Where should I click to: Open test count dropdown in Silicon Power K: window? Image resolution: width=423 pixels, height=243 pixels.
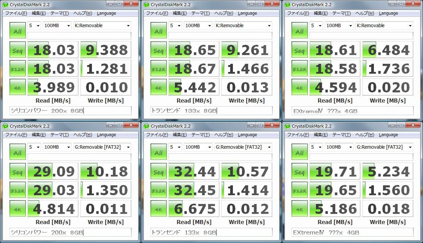[34, 26]
